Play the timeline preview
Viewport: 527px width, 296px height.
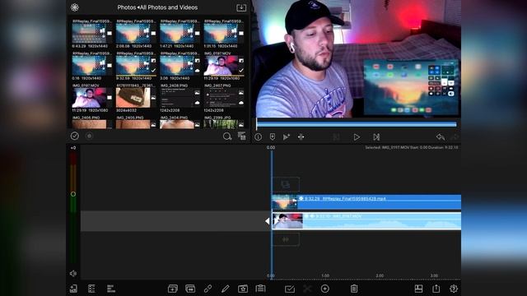pyautogui.click(x=357, y=137)
